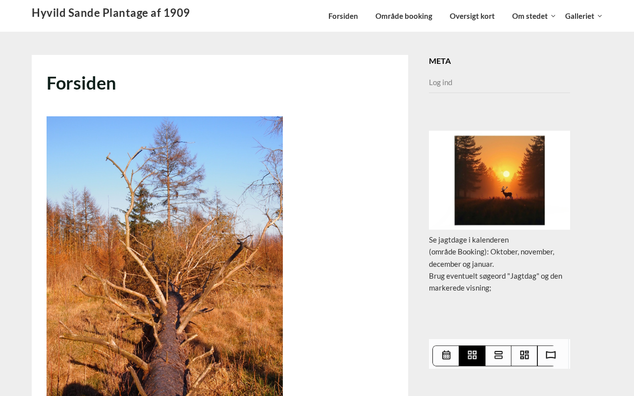
Task: Open the Forsiden menu item
Action: [x=343, y=16]
